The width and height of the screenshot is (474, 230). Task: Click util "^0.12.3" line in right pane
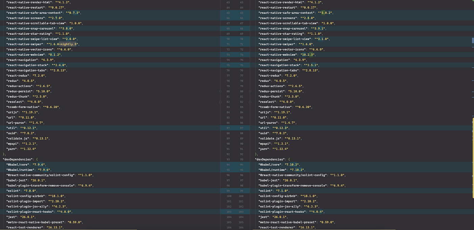[x=275, y=128]
